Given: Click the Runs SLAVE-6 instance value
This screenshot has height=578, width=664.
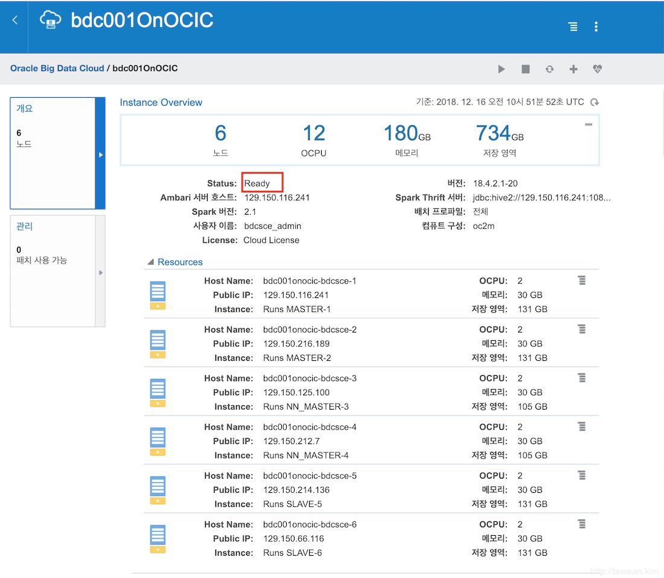Looking at the screenshot, I should (x=292, y=553).
